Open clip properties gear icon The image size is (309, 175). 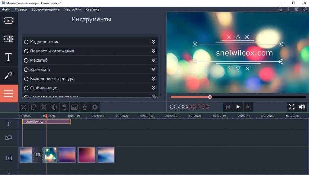pos(95,107)
